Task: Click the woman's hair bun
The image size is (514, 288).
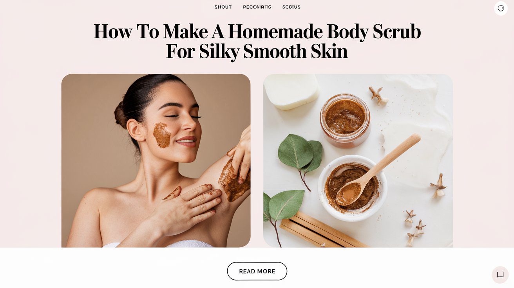Action: coord(121,115)
